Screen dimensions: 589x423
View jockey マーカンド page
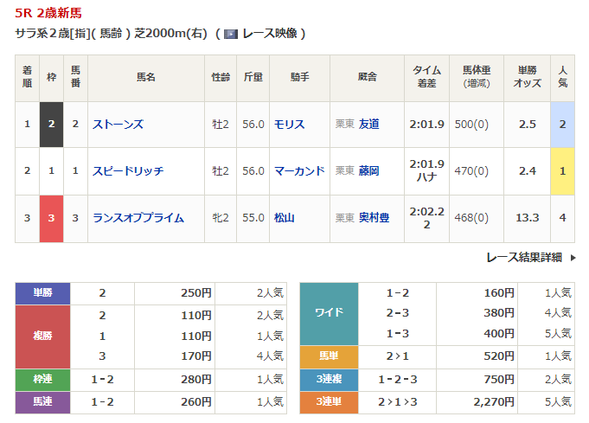299,171
